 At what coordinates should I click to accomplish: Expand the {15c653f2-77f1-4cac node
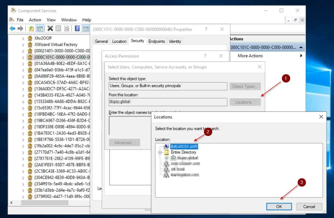point(23,108)
